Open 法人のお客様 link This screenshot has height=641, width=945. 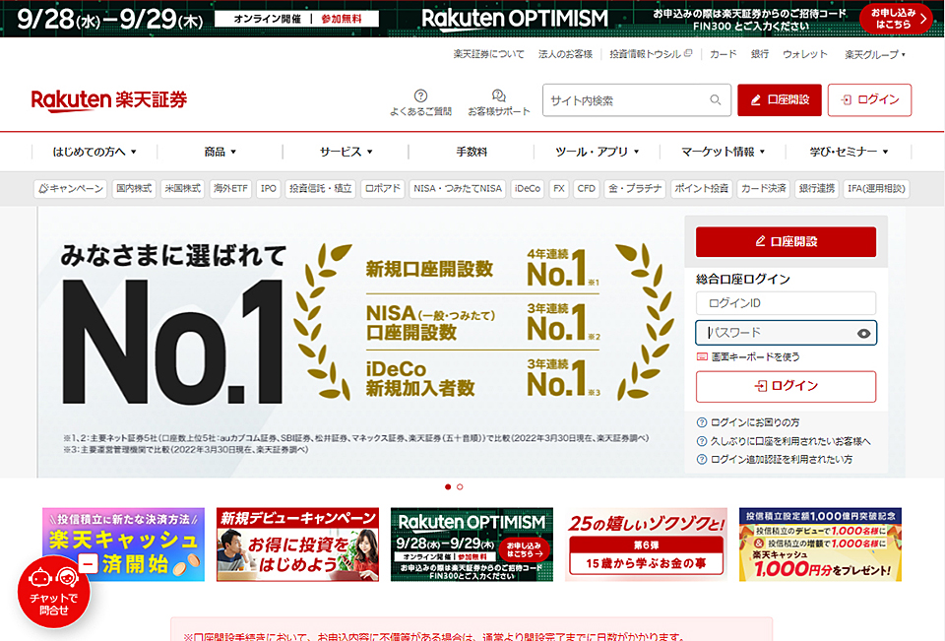click(565, 54)
